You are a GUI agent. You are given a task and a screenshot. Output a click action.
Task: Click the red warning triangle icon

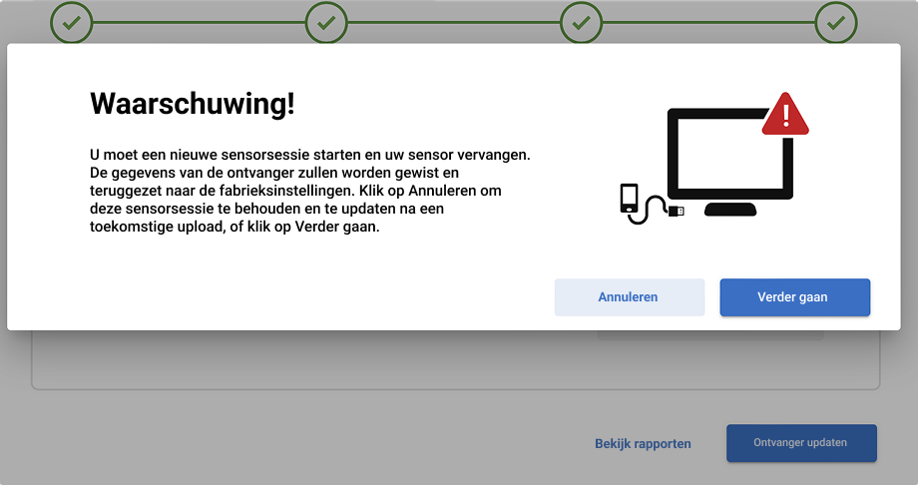click(x=785, y=114)
